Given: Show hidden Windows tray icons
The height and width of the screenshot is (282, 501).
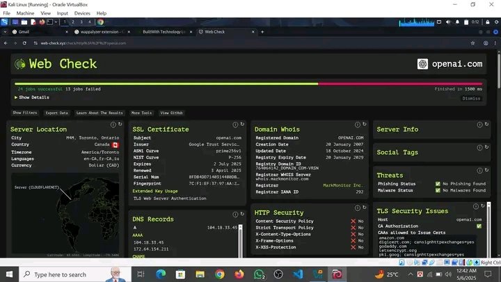Looking at the screenshot, I should click(411, 274).
